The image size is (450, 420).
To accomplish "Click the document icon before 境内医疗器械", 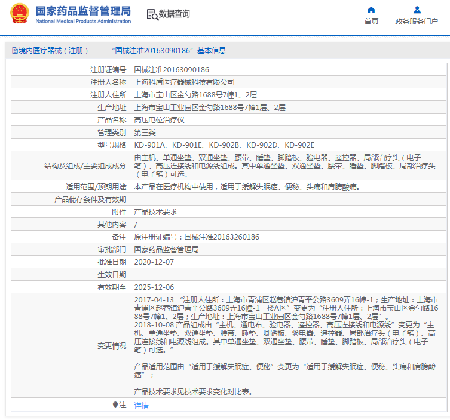I will pos(15,51).
